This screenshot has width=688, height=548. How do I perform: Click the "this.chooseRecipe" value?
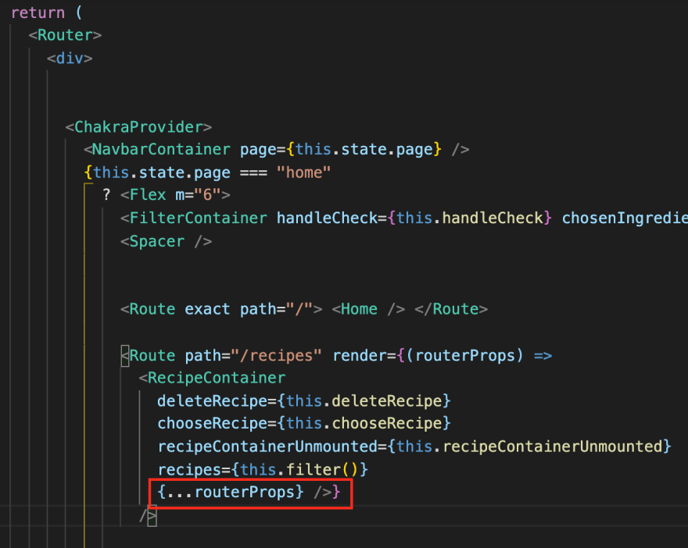[364, 424]
